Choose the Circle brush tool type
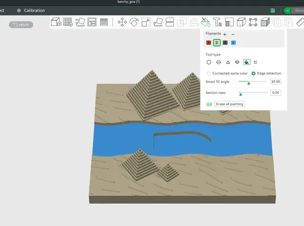 point(209,62)
